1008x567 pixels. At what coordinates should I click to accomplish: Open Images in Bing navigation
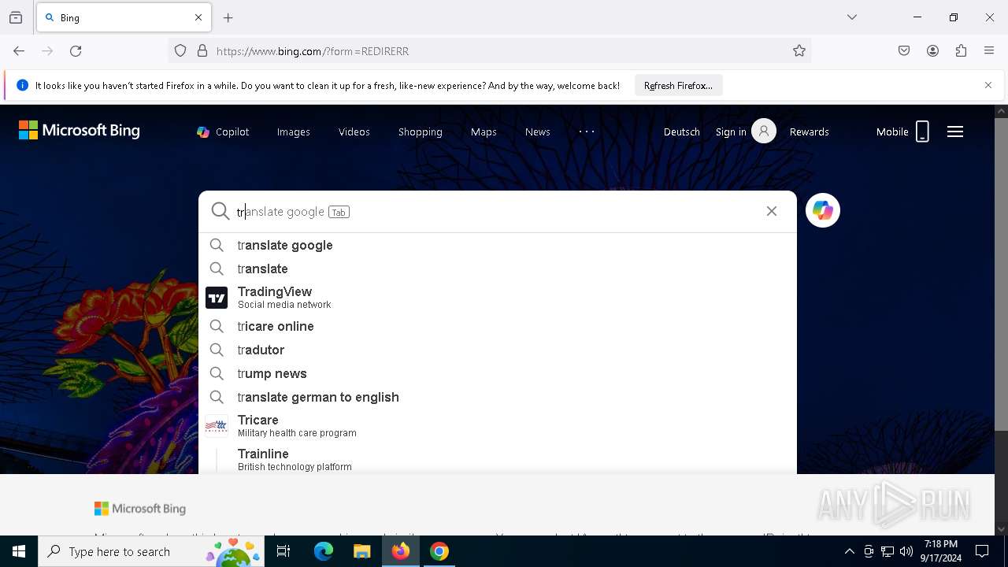(294, 132)
